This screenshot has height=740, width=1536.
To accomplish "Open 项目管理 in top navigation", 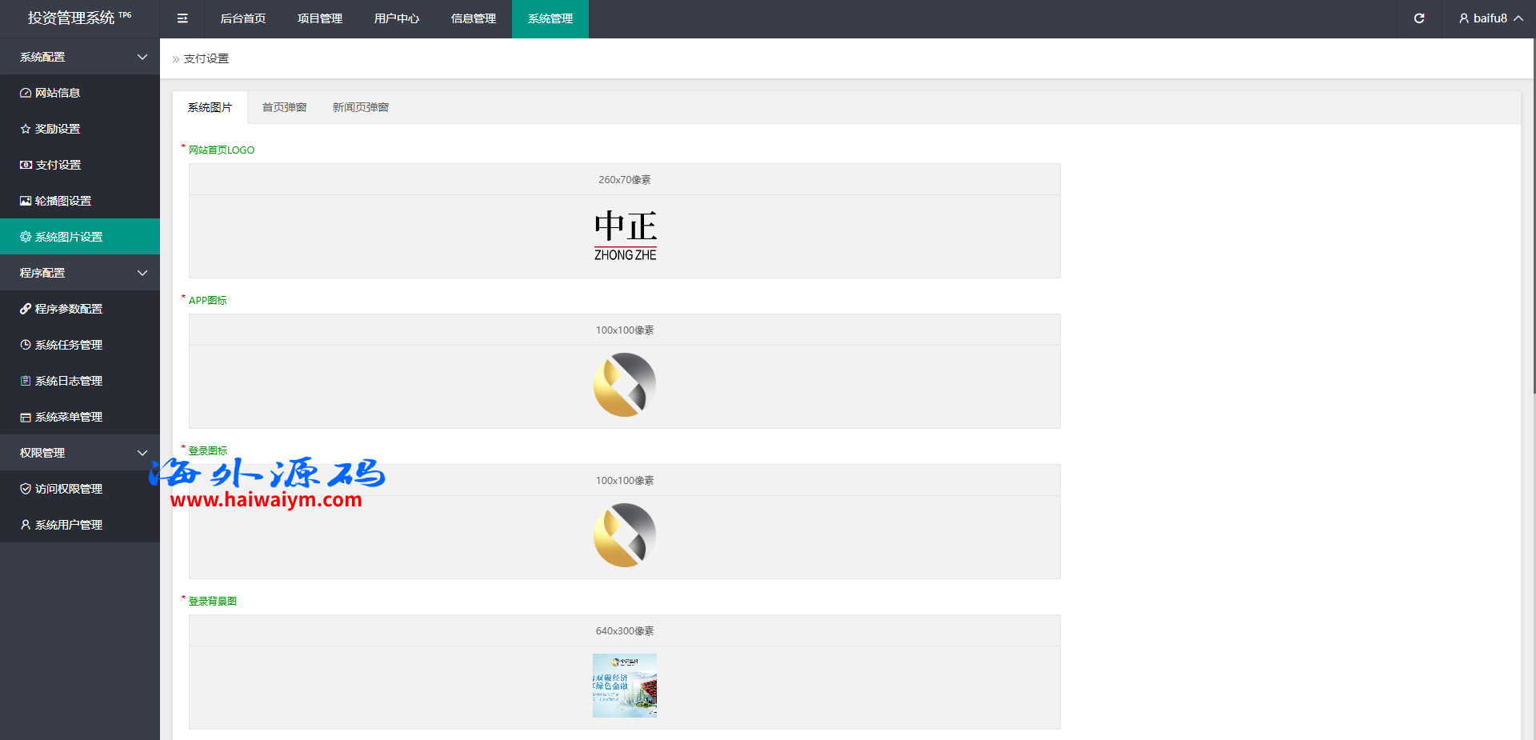I will click(319, 18).
